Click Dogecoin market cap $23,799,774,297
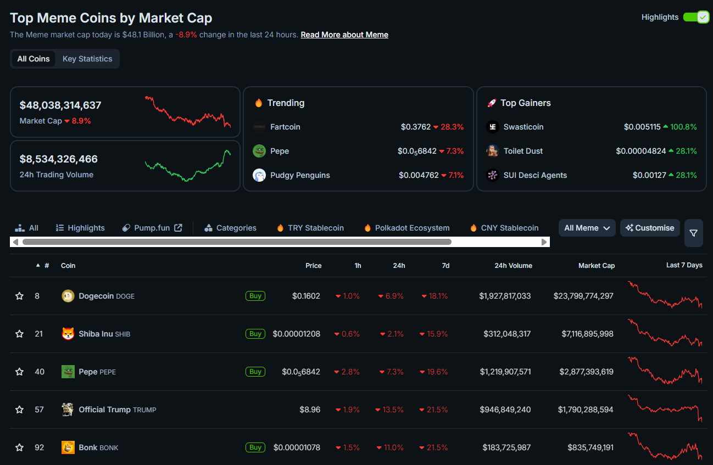 click(x=583, y=296)
